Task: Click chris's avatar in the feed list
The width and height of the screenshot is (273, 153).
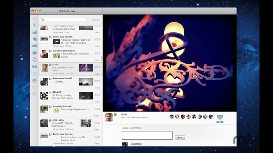Action: coord(44,68)
